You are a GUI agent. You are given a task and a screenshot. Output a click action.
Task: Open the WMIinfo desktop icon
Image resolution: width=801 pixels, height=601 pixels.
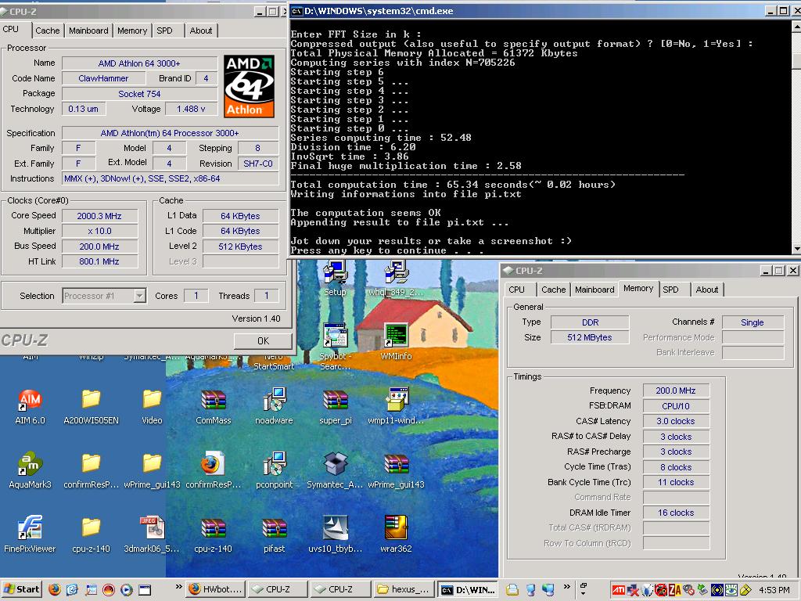396,341
